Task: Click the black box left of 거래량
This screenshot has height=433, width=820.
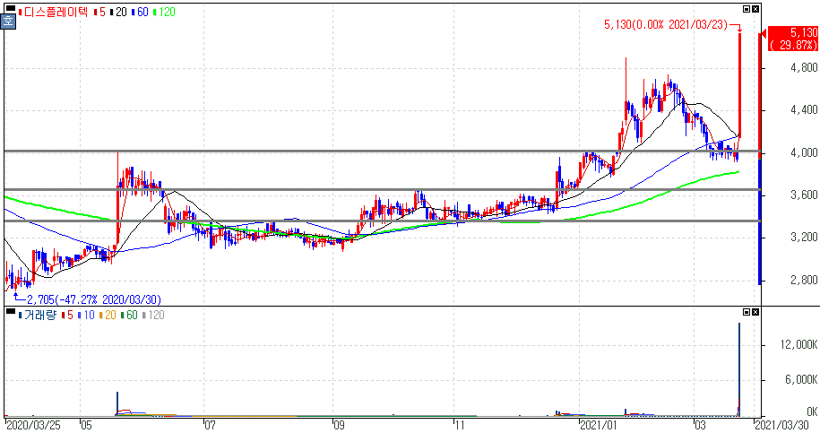Action: 10,312
